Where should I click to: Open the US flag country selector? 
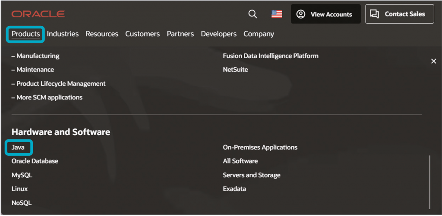(x=277, y=14)
